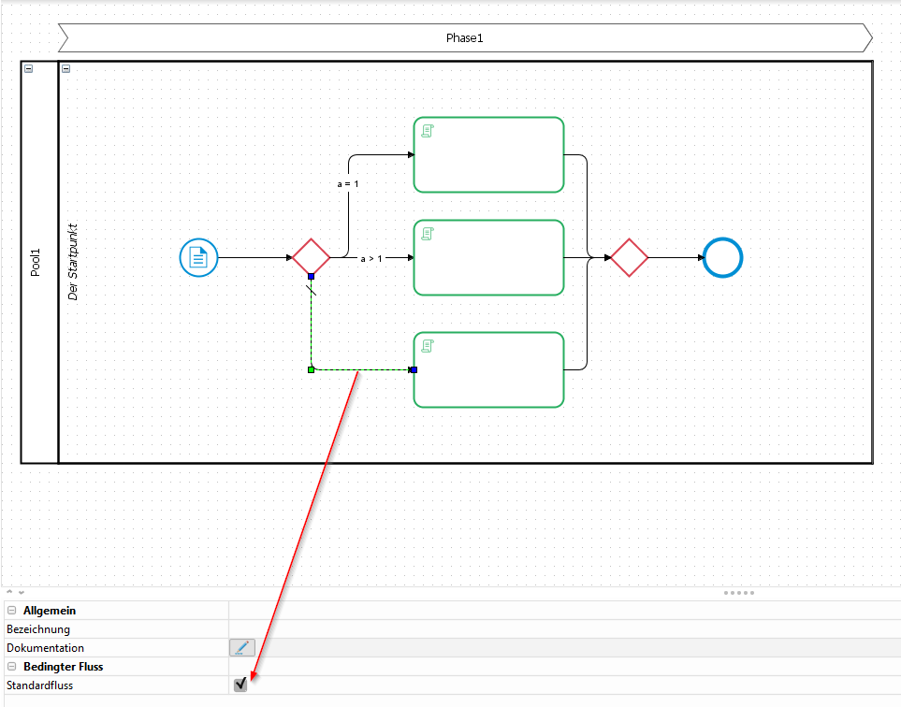Click the 'a = 1' condition label

348,184
